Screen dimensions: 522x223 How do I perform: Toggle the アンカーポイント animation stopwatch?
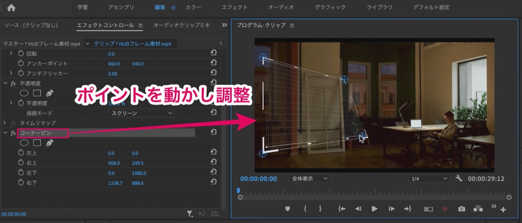point(21,63)
